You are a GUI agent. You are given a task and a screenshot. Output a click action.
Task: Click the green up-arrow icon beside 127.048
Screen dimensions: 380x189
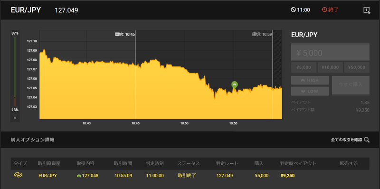pyautogui.click(x=79, y=176)
